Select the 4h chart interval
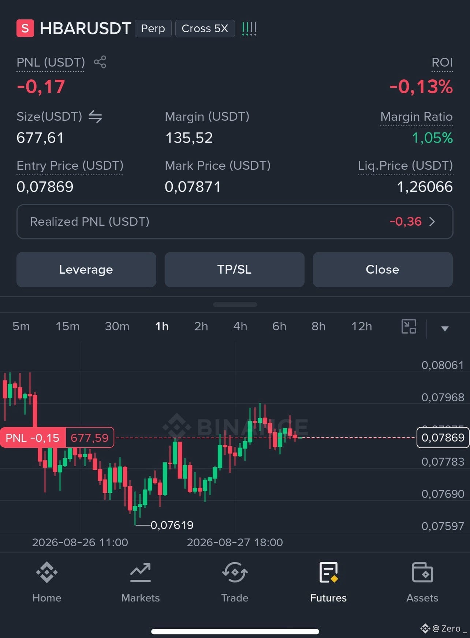Screen dimensions: 470x638 (x=240, y=326)
